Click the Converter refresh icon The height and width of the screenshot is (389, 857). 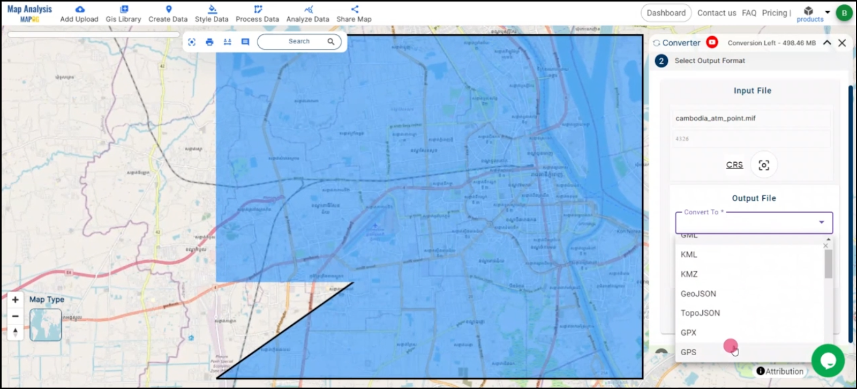point(656,43)
